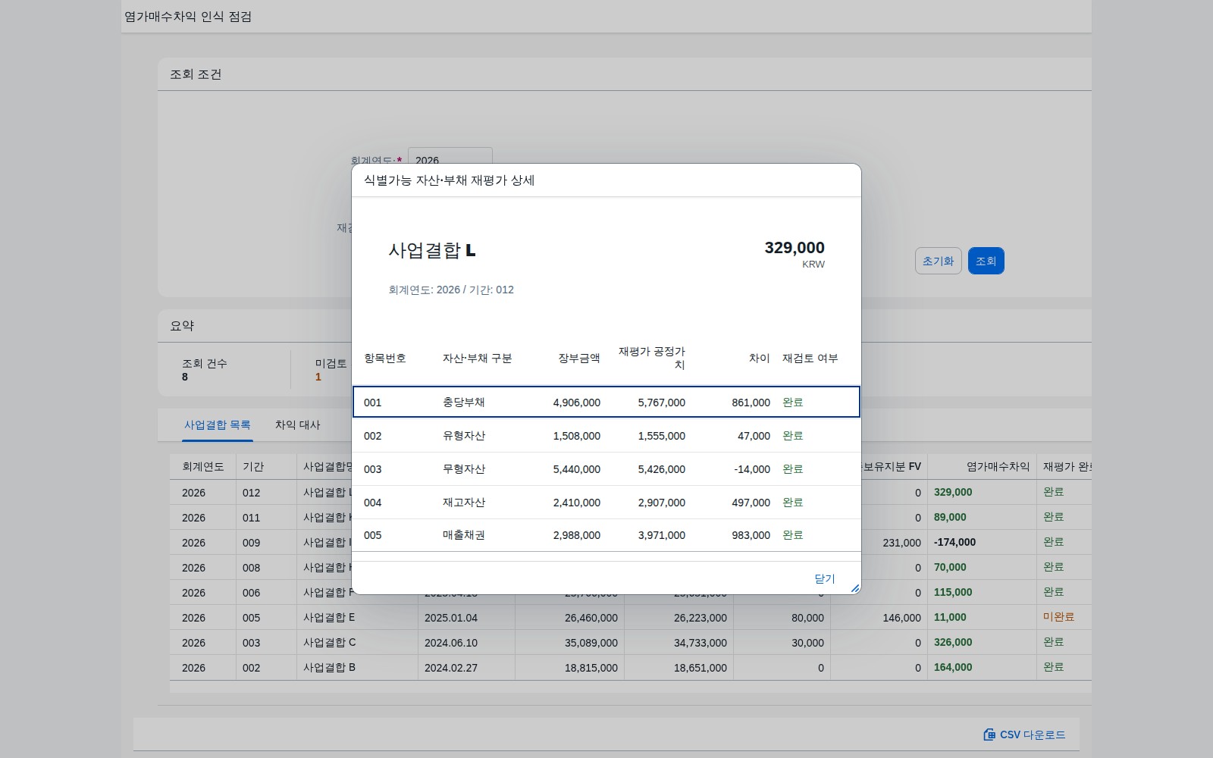The width and height of the screenshot is (1213, 758).
Task: Click the 미완료 status for period 005
Action: 1058,617
